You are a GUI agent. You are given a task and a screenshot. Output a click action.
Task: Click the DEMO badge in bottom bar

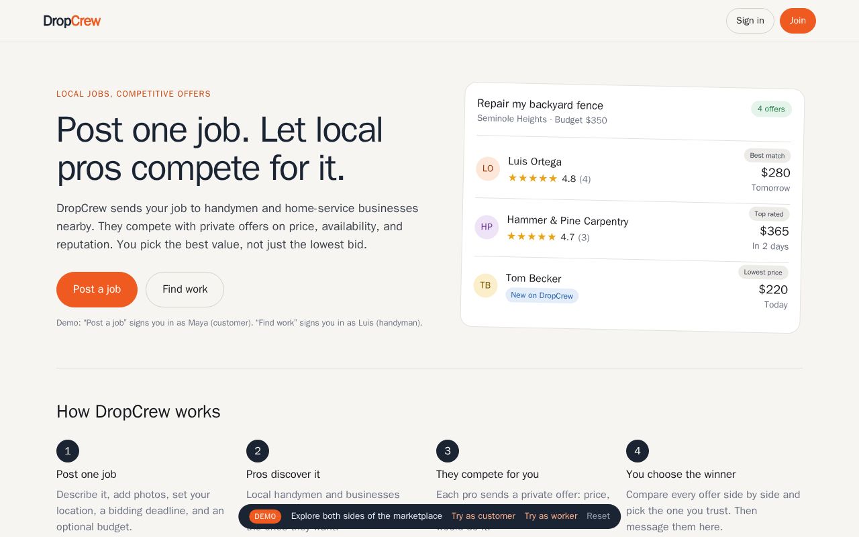pos(265,516)
